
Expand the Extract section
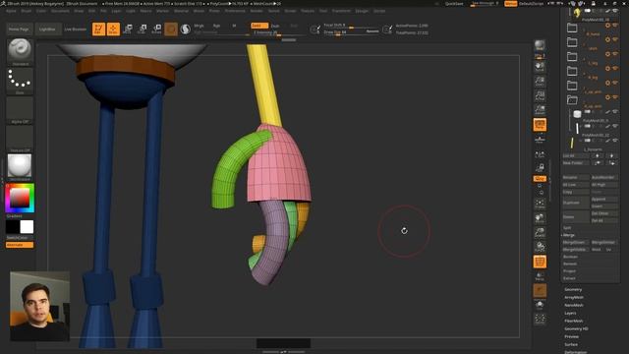(569, 278)
